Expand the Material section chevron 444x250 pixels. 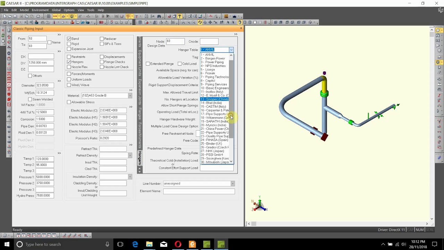[131, 90]
